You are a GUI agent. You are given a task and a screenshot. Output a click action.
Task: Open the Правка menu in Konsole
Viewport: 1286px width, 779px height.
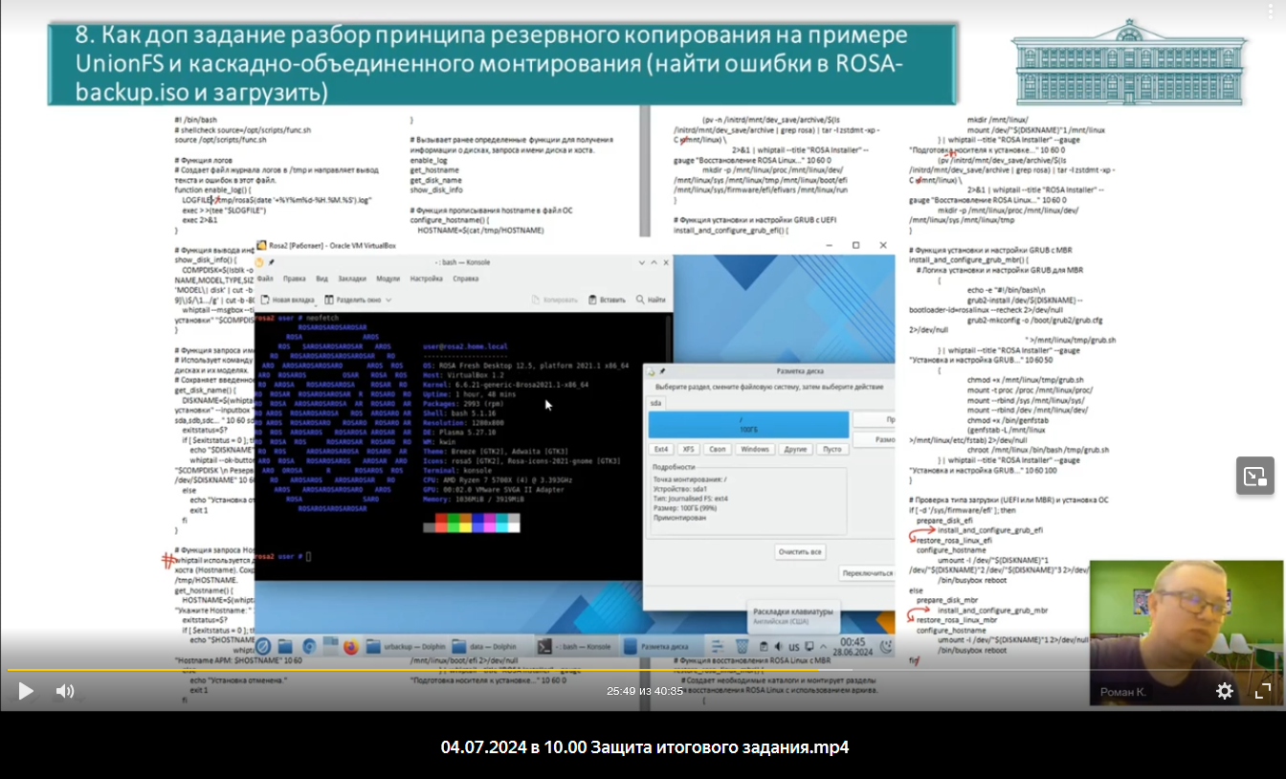(x=295, y=278)
